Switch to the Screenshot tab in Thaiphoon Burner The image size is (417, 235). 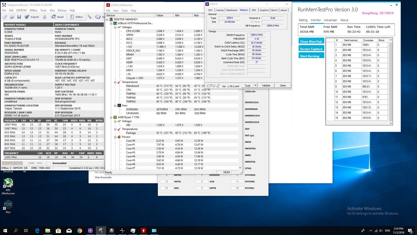coord(60,163)
